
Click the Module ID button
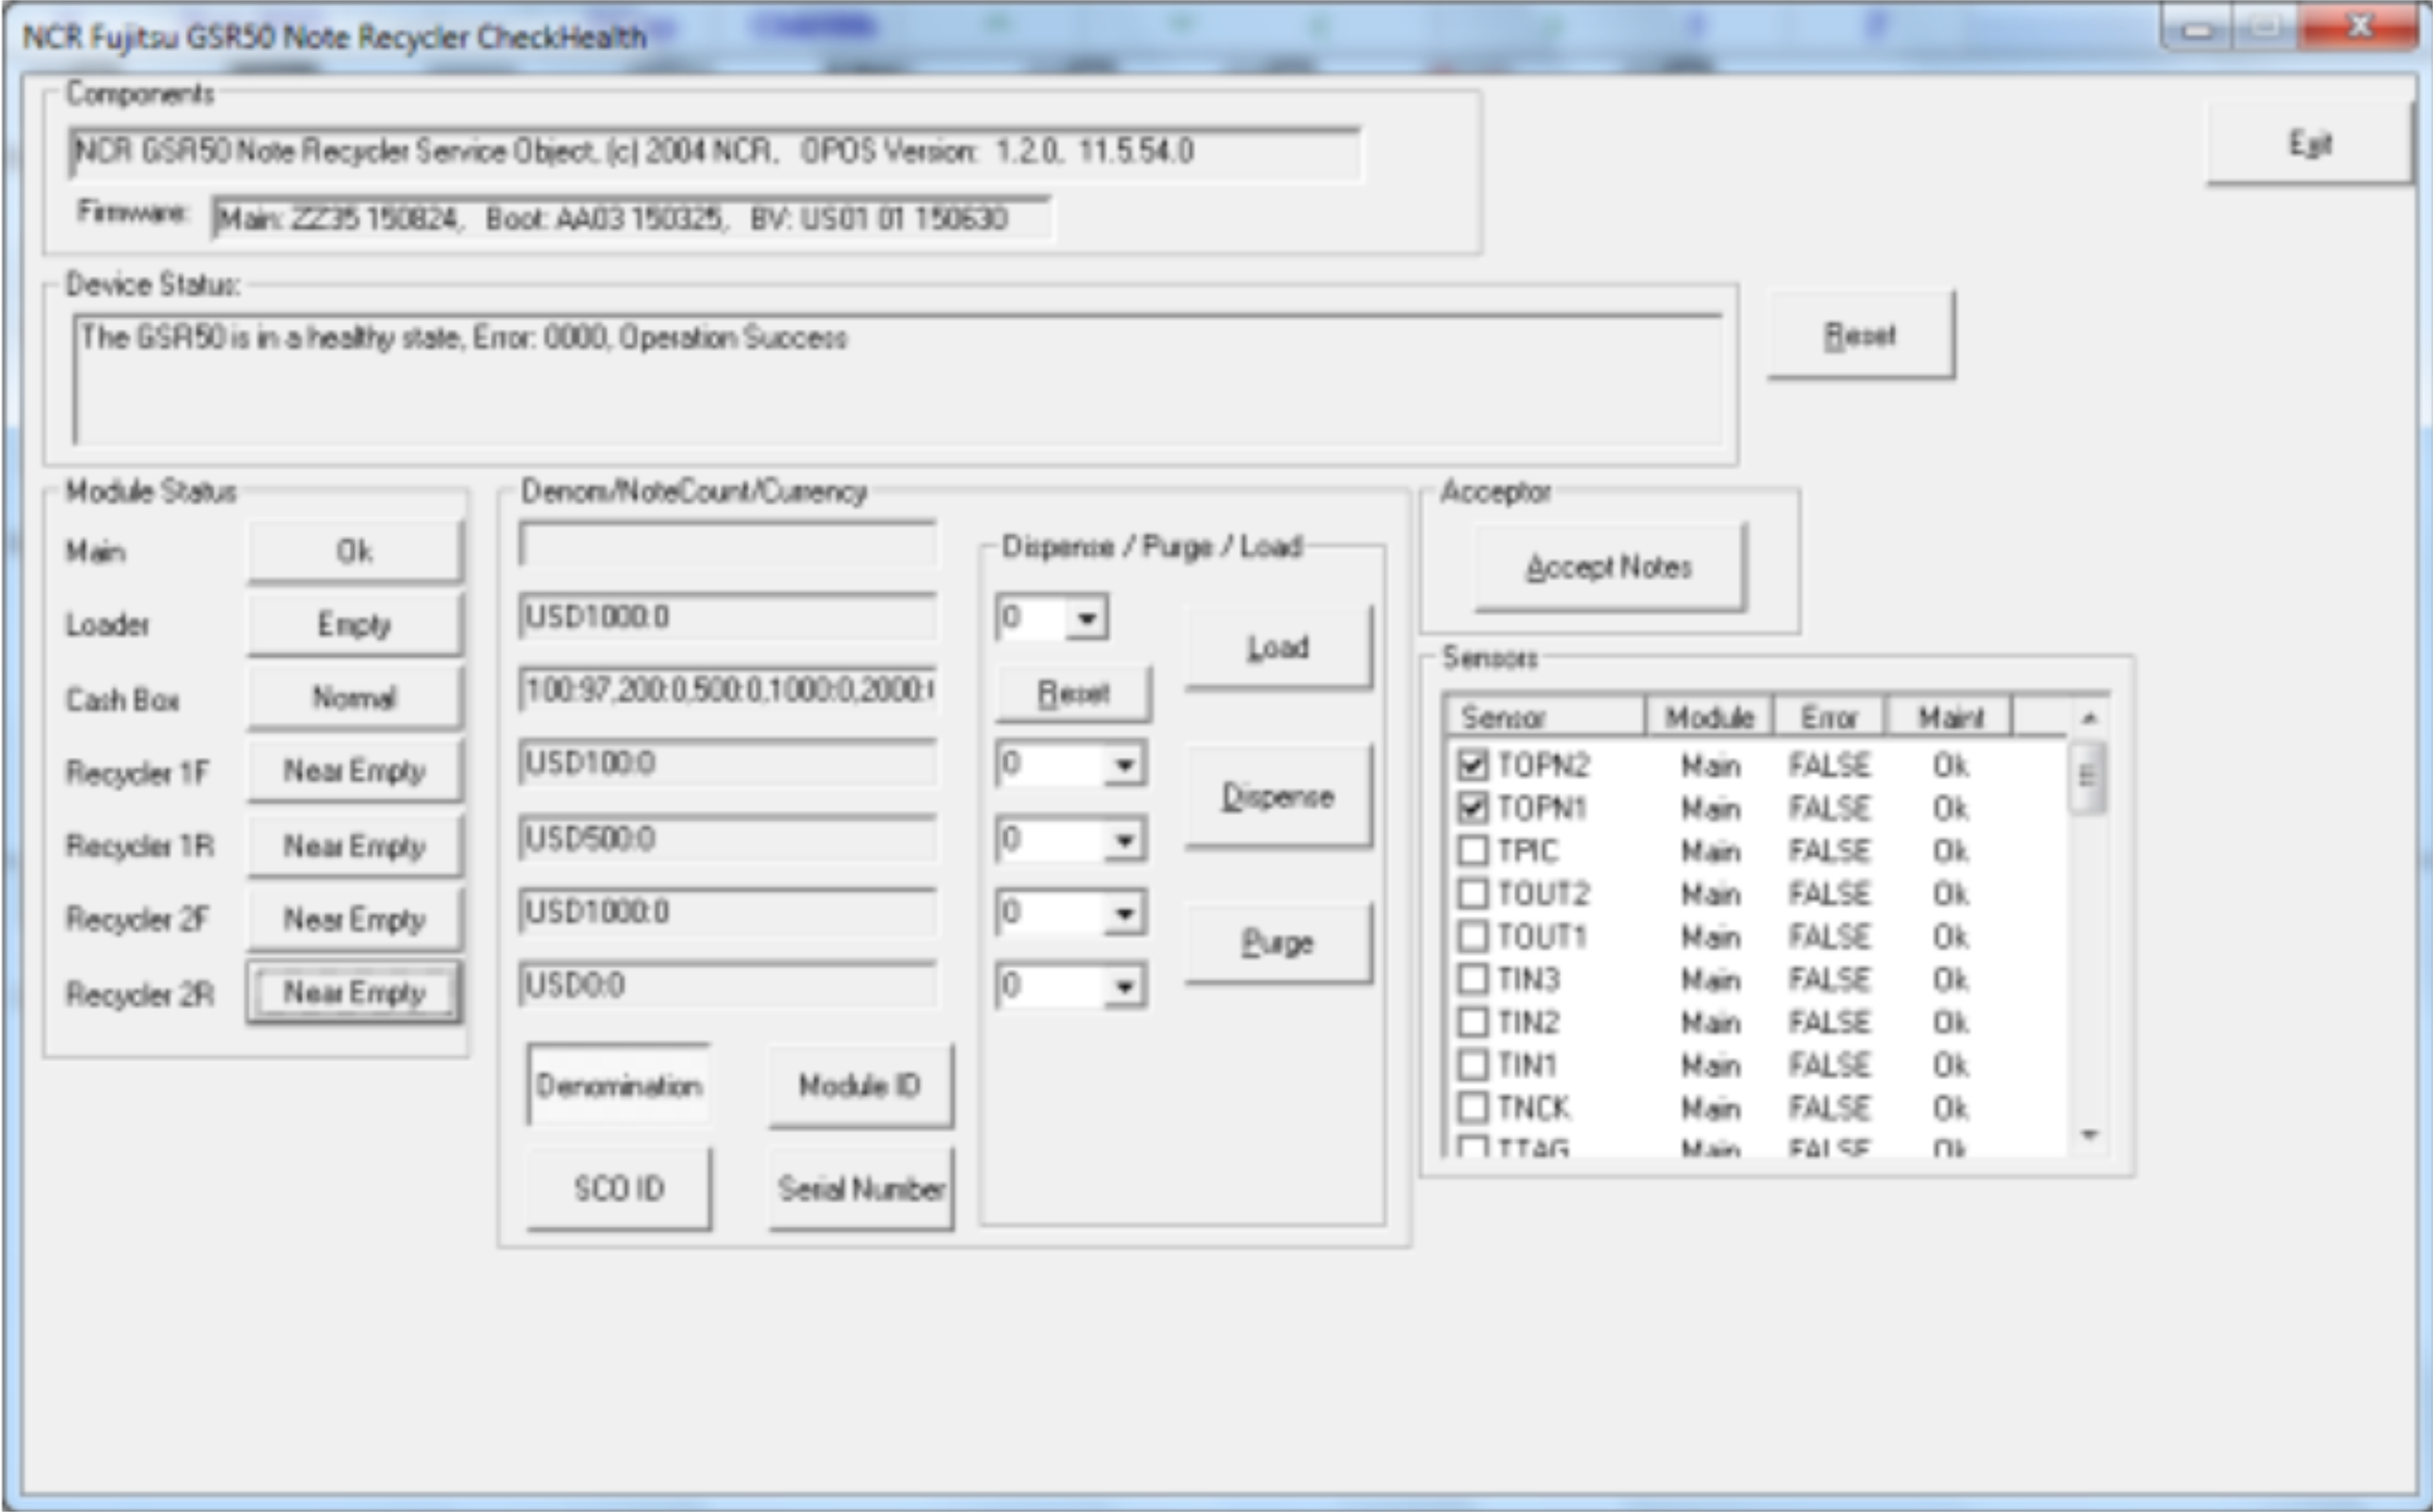860,1085
